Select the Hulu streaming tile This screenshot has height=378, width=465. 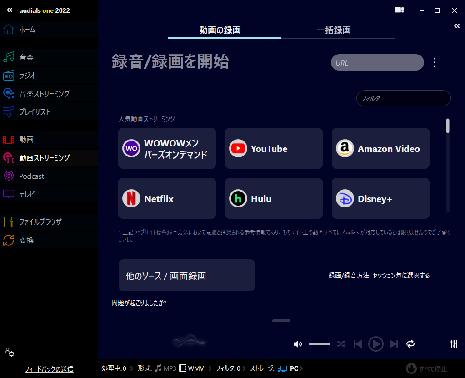274,198
